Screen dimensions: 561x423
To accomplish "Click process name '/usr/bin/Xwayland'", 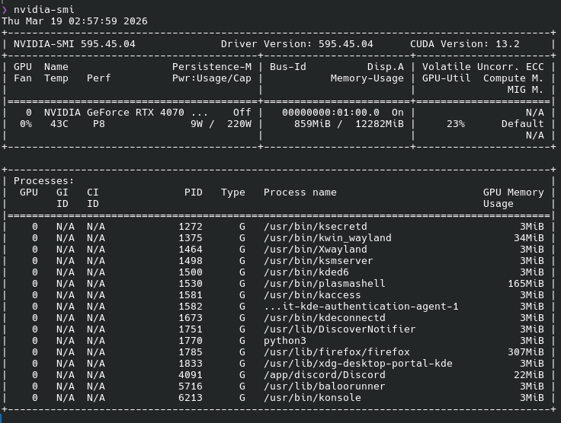I will (x=316, y=250).
